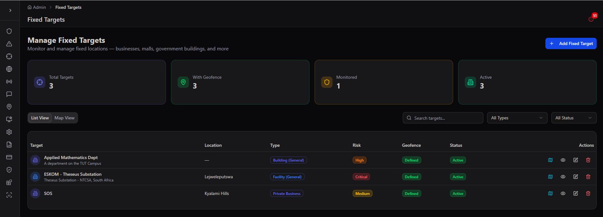Image resolution: width=603 pixels, height=217 pixels.
Task: Click the Status column header
Action: point(456,145)
